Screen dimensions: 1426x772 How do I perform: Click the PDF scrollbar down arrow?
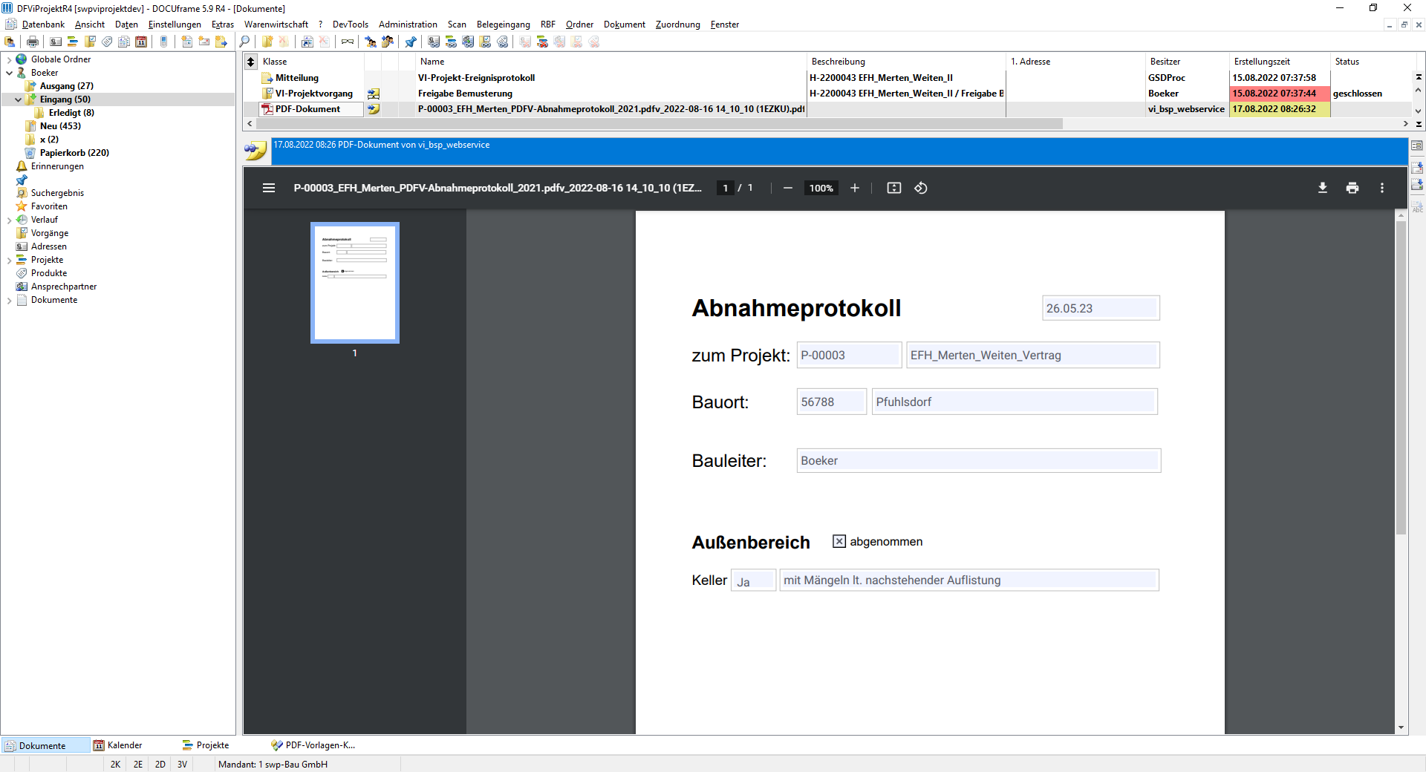[1401, 727]
